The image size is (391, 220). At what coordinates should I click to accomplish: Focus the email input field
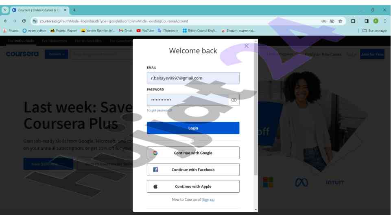pyautogui.click(x=193, y=78)
